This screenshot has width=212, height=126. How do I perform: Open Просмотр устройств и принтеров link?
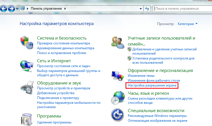click(63, 88)
